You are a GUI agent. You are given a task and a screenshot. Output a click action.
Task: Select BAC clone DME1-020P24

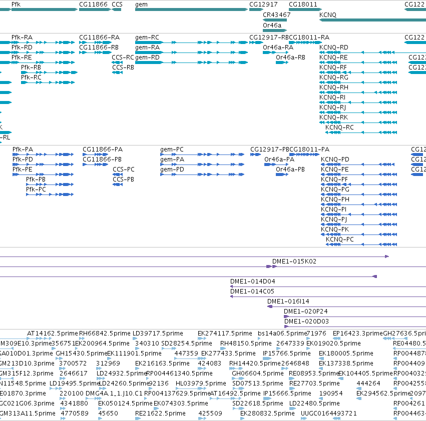point(306,311)
